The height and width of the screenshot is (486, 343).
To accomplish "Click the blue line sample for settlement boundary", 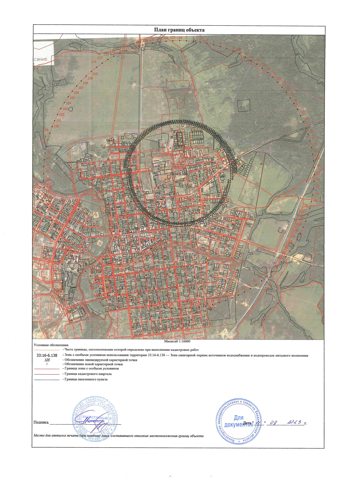I will click(x=47, y=380).
